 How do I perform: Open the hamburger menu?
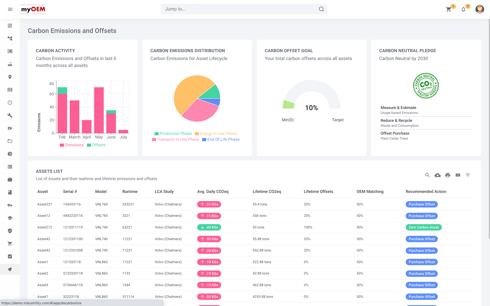(10, 9)
